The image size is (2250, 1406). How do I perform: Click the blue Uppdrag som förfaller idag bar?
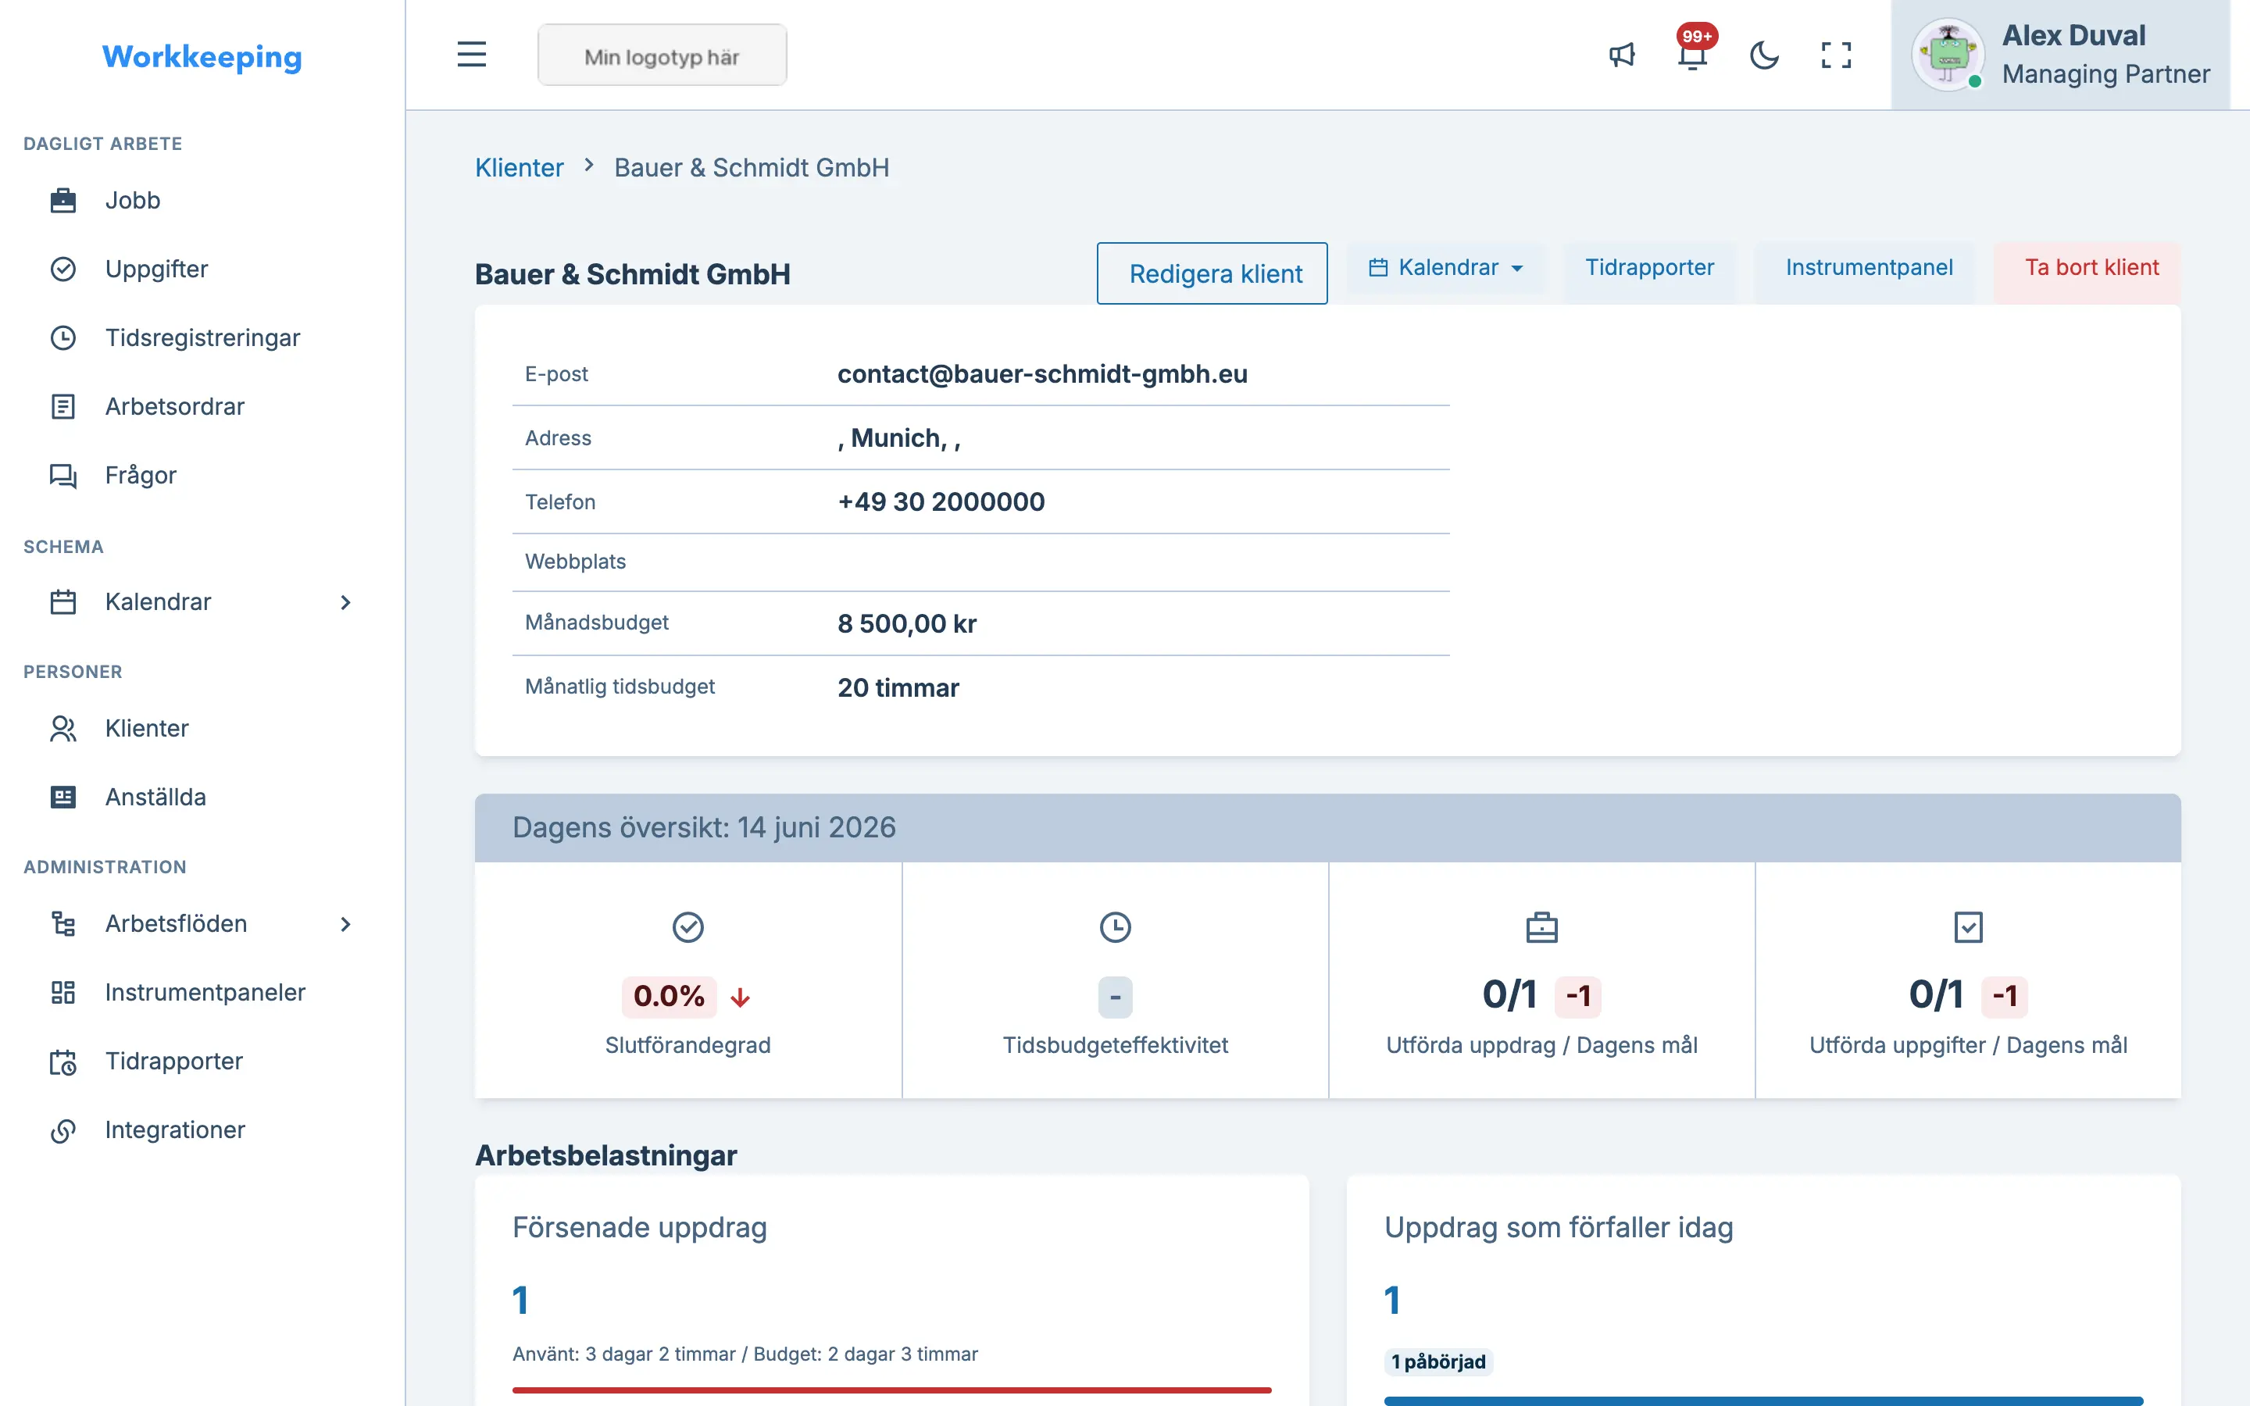tap(1762, 1401)
